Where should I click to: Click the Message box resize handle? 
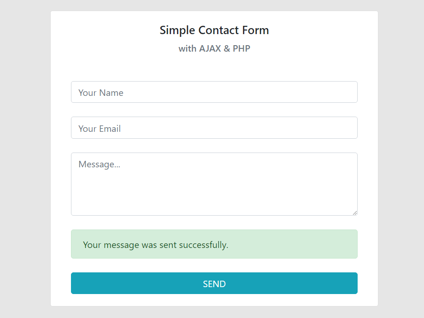[x=354, y=212]
